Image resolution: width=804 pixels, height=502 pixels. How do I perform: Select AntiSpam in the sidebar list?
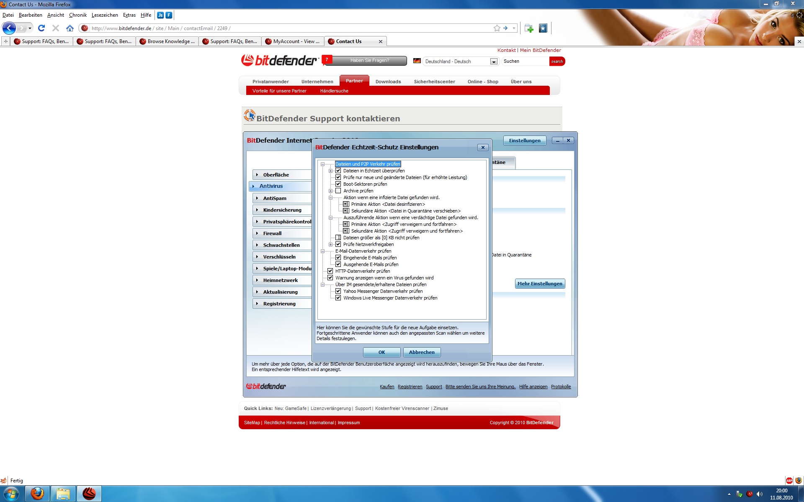pyautogui.click(x=282, y=198)
